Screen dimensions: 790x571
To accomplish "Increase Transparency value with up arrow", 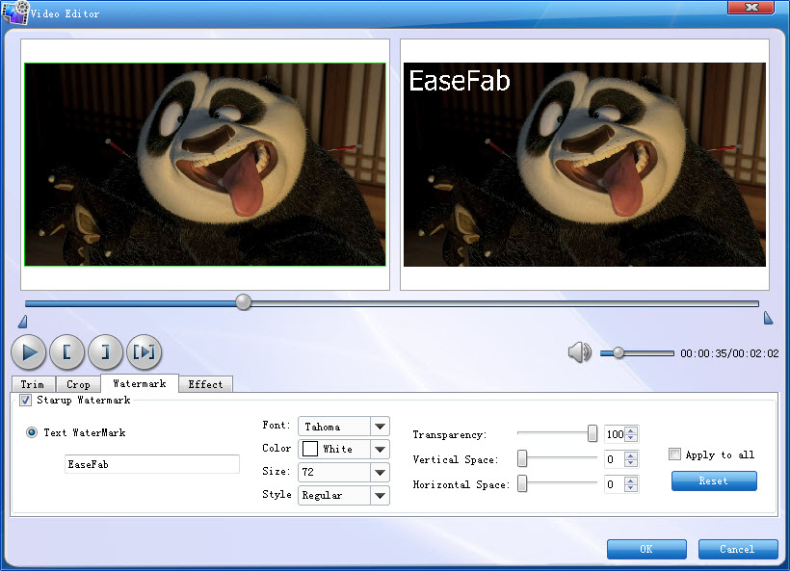I will click(631, 430).
